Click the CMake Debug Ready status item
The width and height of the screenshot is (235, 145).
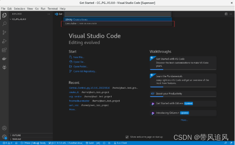pyautogui.click(x=33, y=143)
